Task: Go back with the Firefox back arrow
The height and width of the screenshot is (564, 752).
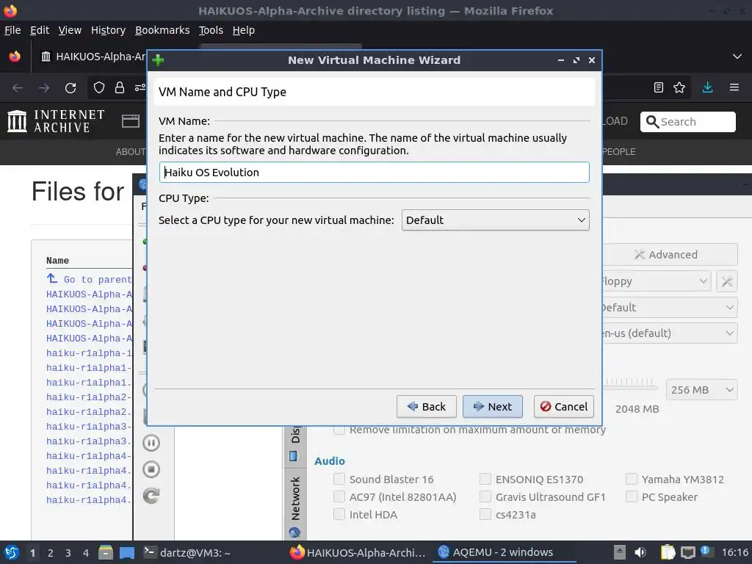Action: (x=18, y=88)
